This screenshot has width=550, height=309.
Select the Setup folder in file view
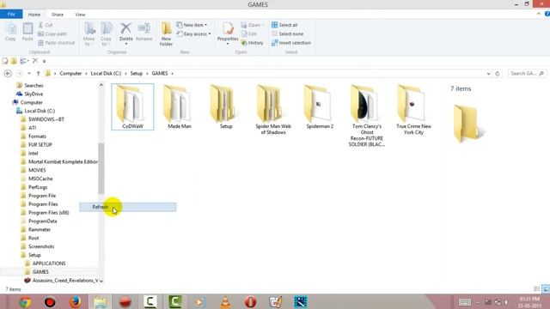tap(226, 106)
